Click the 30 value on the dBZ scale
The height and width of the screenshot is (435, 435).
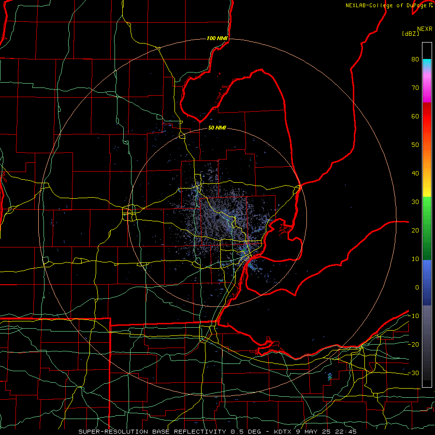415,202
